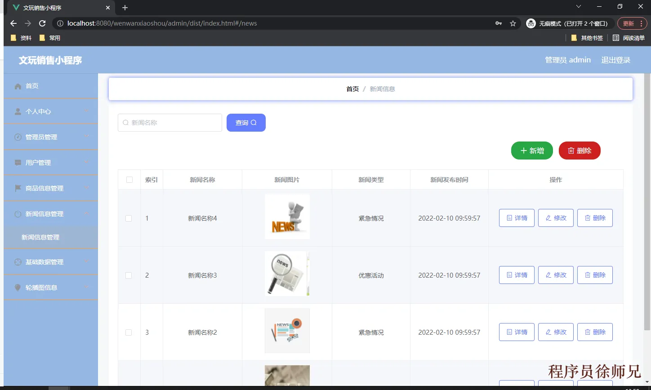Open 用户管理 in the sidebar
Screen dimensions: 651x390
51,163
